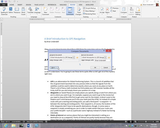160x128 pixels.
Task: Switch to the HOME tab
Action: (x=12, y=5)
